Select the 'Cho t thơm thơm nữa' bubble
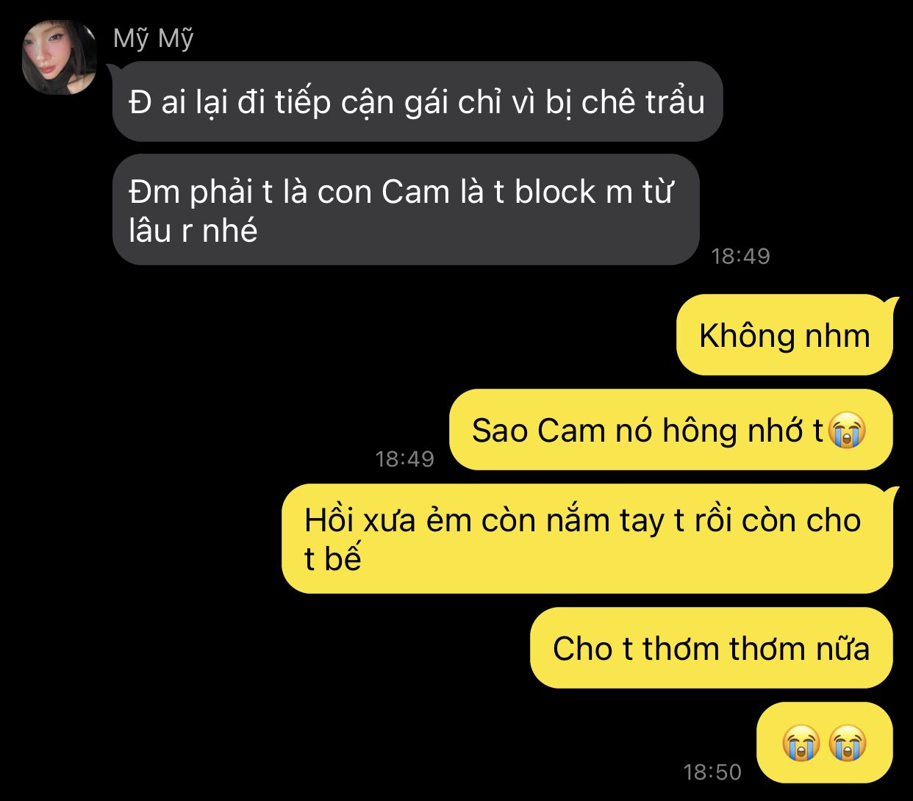913x801 pixels. point(711,648)
